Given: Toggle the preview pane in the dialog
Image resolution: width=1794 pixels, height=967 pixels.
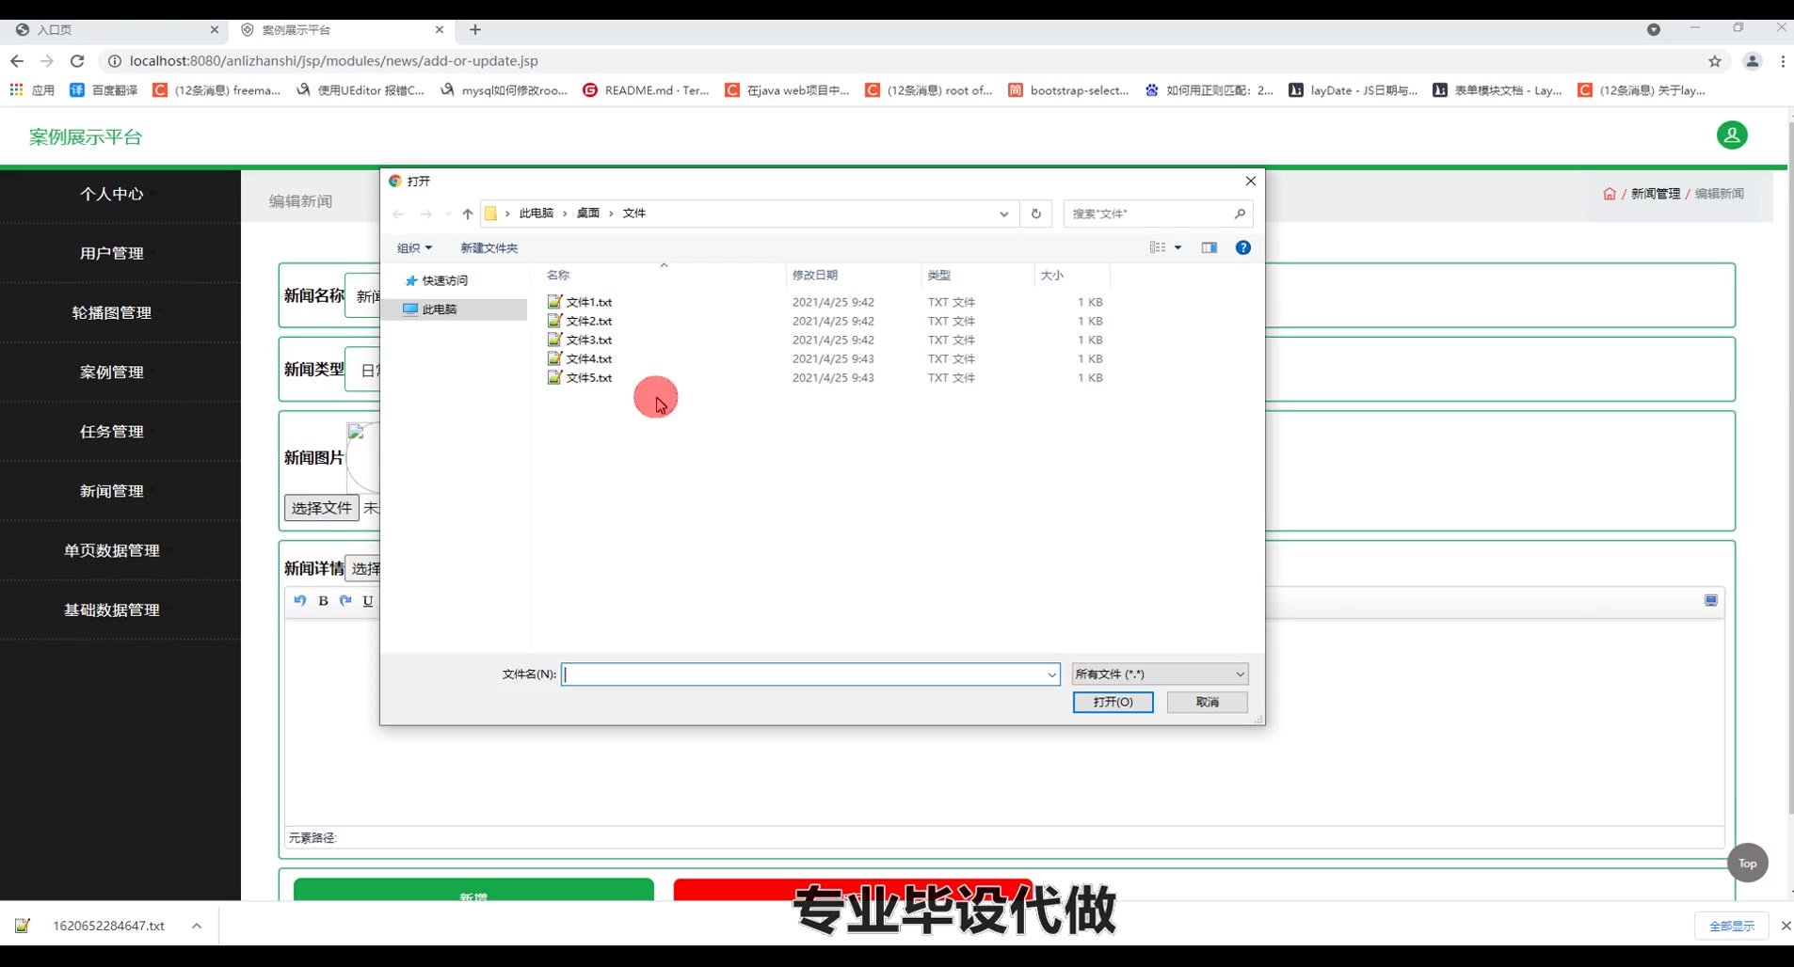Looking at the screenshot, I should 1209,247.
